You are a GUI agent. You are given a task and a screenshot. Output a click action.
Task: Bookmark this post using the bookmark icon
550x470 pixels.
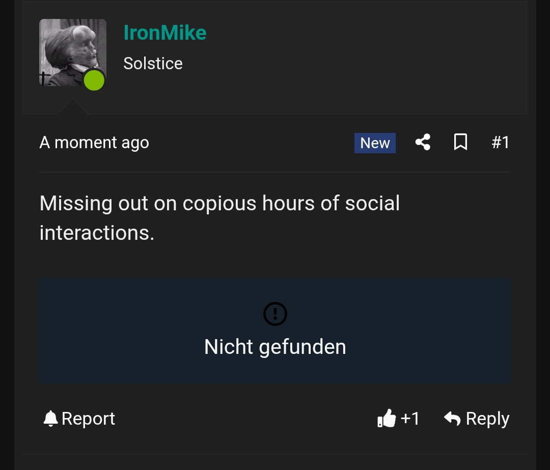(x=460, y=143)
